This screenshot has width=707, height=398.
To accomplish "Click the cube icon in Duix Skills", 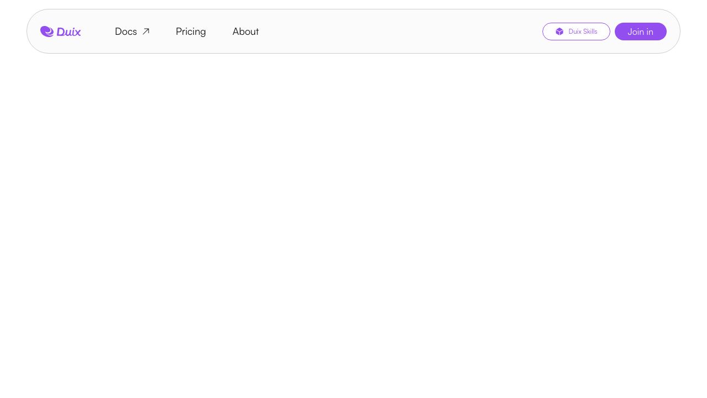I will pos(560,32).
